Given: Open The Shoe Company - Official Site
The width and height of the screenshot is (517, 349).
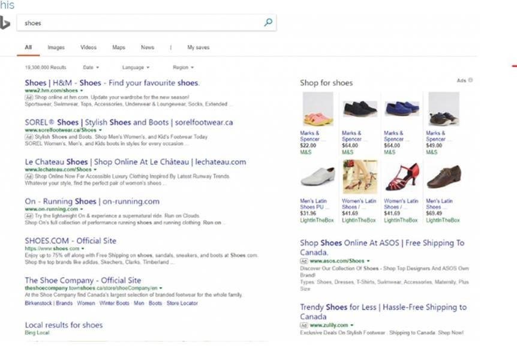Looking at the screenshot, I should tap(83, 281).
